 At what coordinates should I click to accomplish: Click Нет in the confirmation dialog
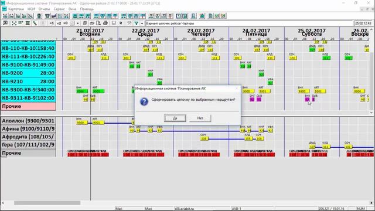pyautogui.click(x=200, y=118)
